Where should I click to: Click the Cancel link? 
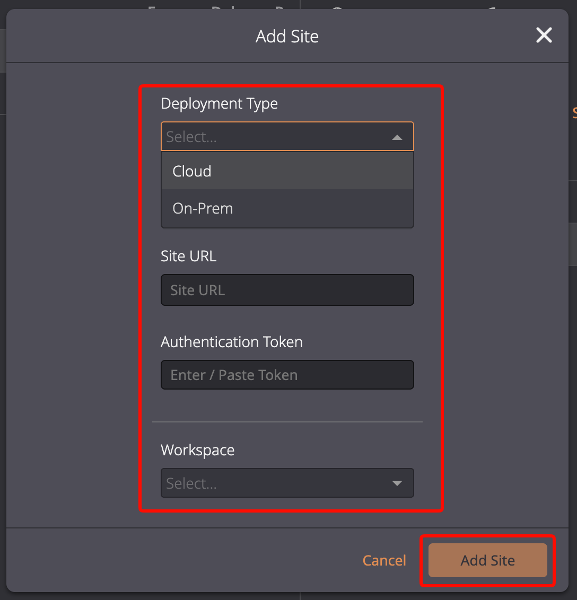[x=384, y=560]
